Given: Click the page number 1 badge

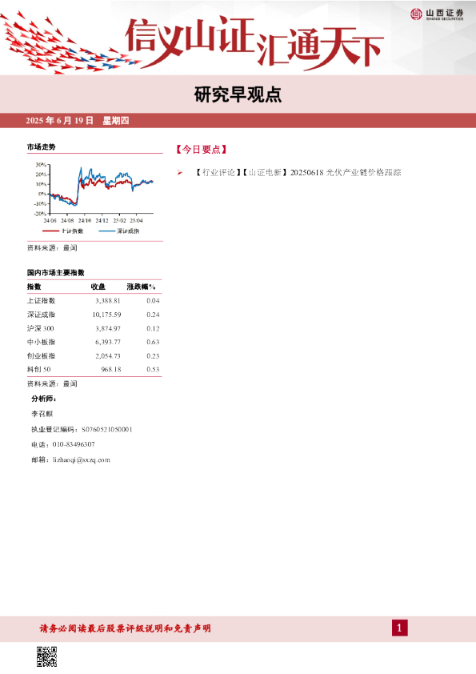Looking at the screenshot, I should [x=399, y=628].
